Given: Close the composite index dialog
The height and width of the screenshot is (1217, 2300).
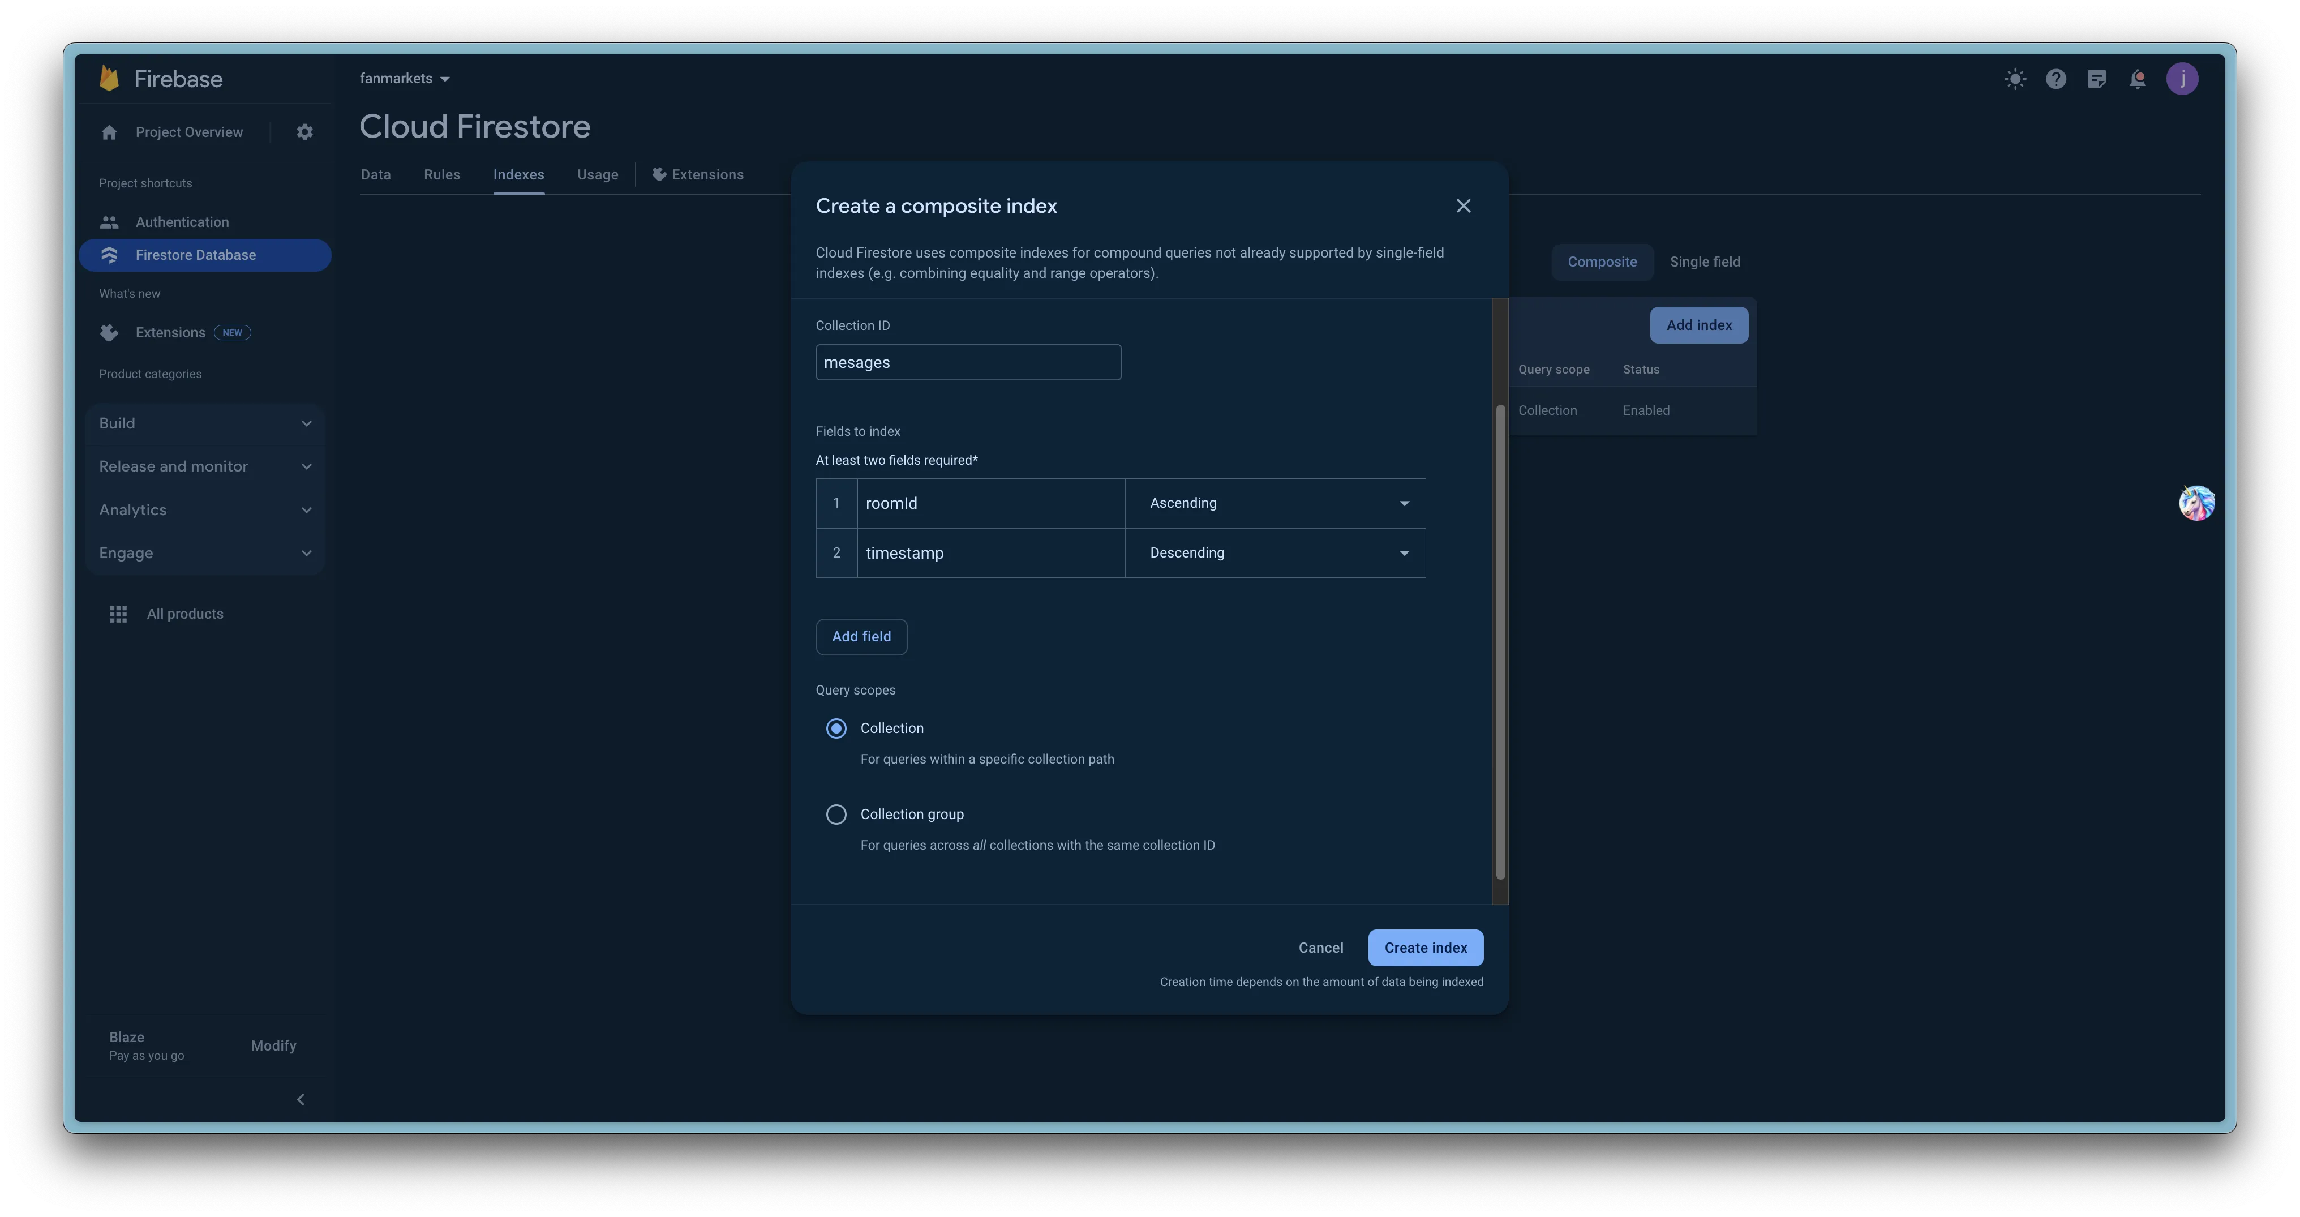Looking at the screenshot, I should point(1462,206).
